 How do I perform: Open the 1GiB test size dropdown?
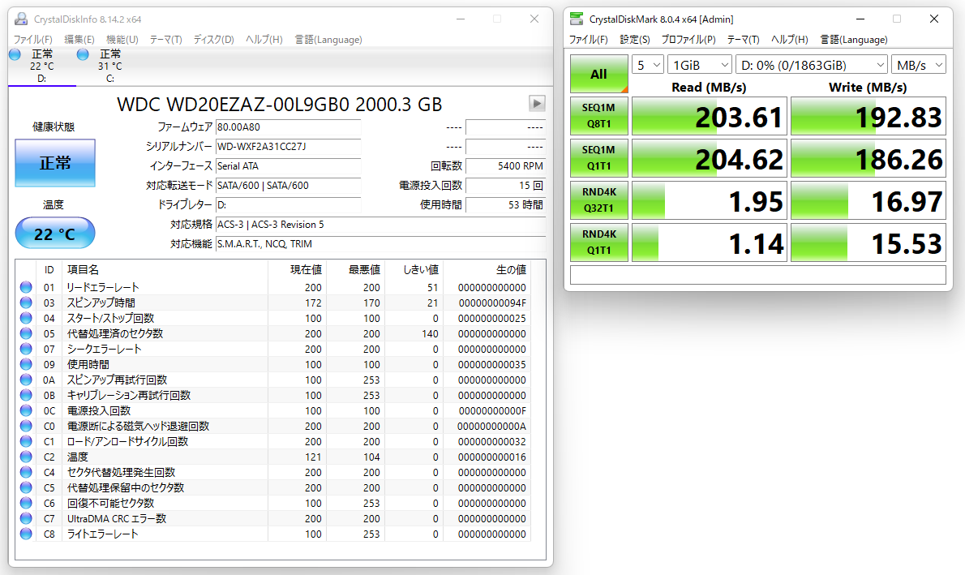point(699,65)
